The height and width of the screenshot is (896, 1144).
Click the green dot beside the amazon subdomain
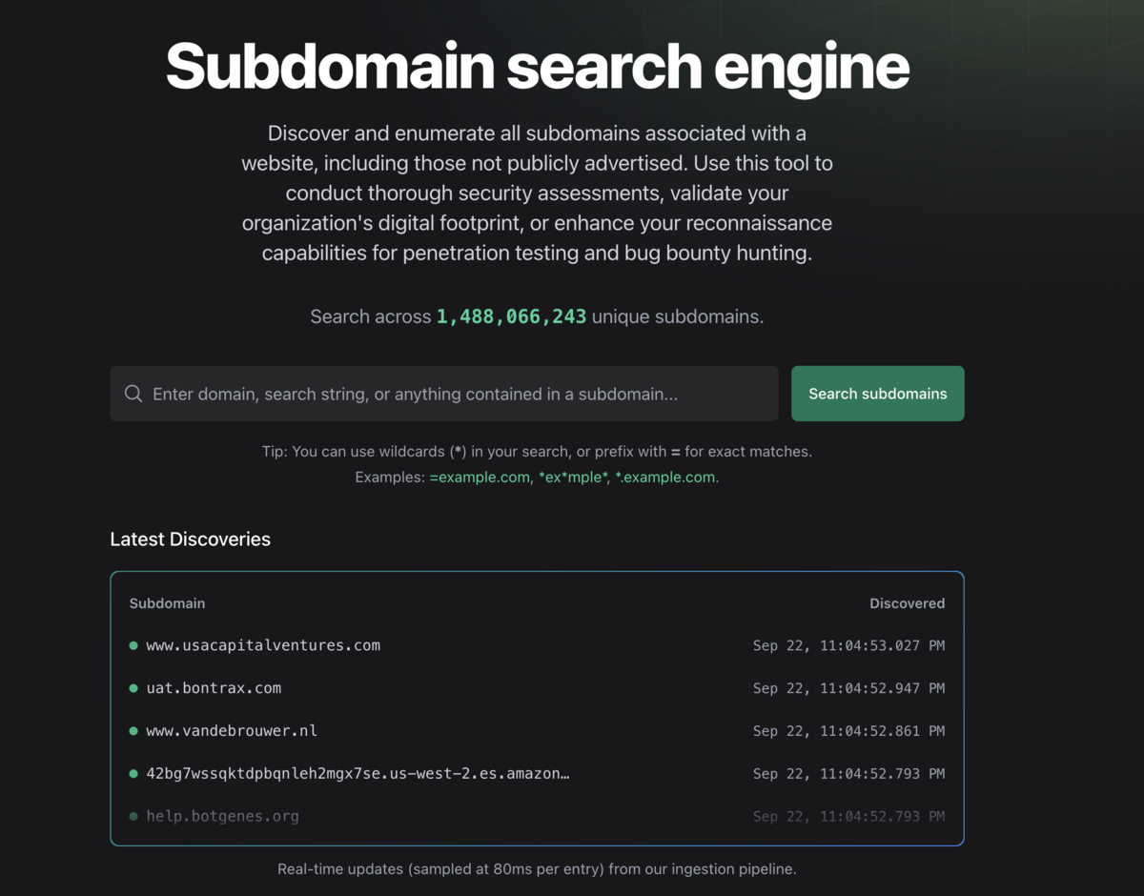coord(133,774)
